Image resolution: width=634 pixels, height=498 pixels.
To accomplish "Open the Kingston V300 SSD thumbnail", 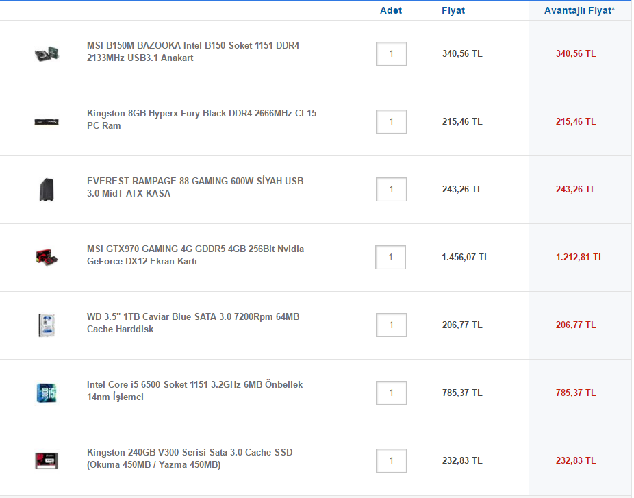I will tap(47, 460).
